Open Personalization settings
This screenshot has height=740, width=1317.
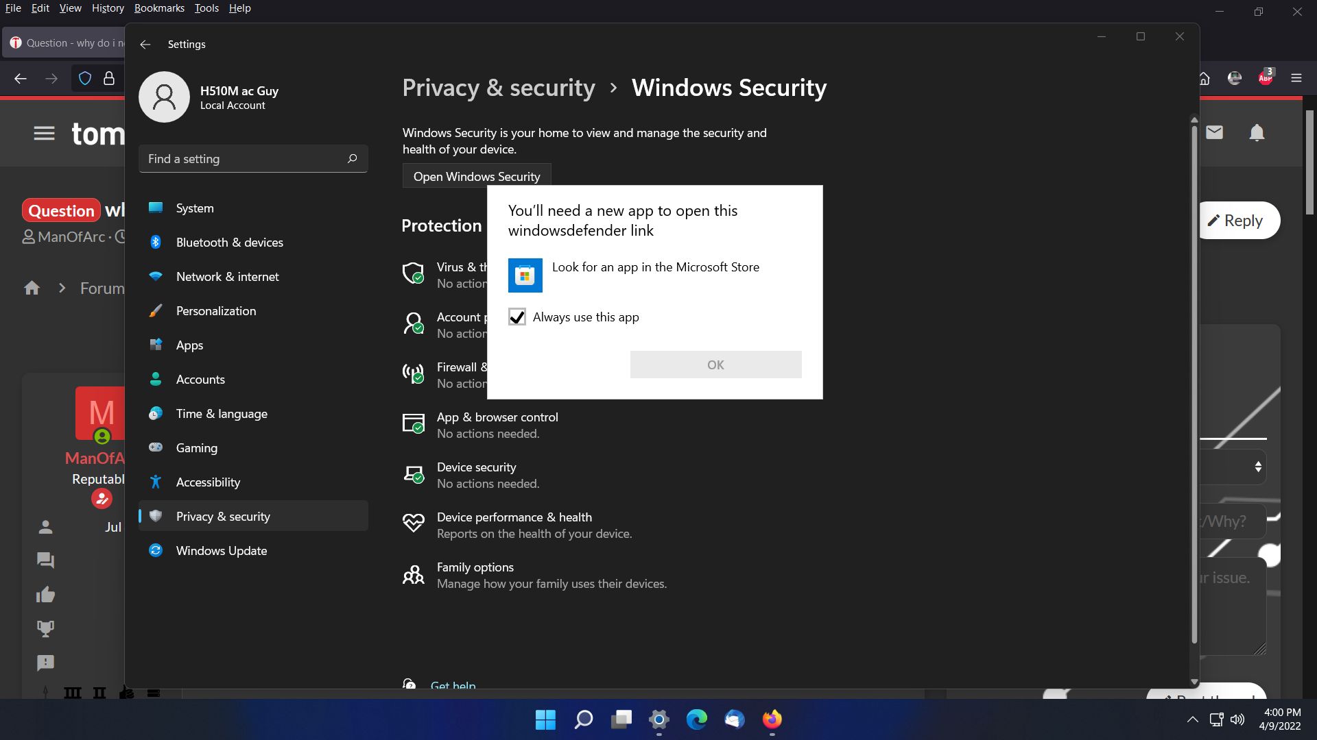[253, 310]
